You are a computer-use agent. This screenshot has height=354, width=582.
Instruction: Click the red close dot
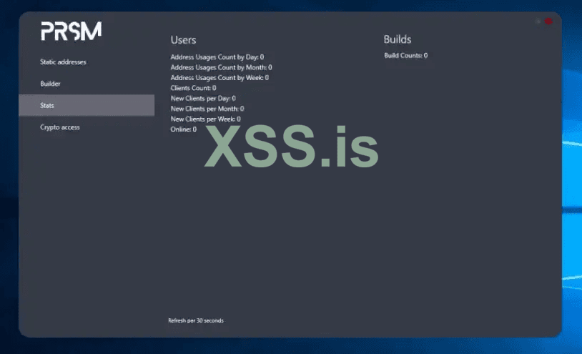[548, 21]
